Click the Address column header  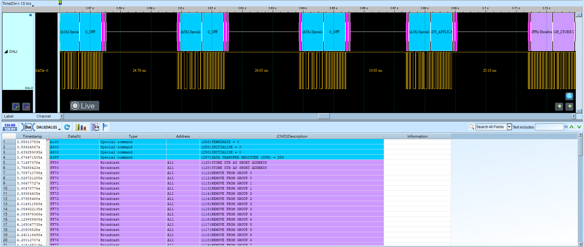click(x=183, y=136)
